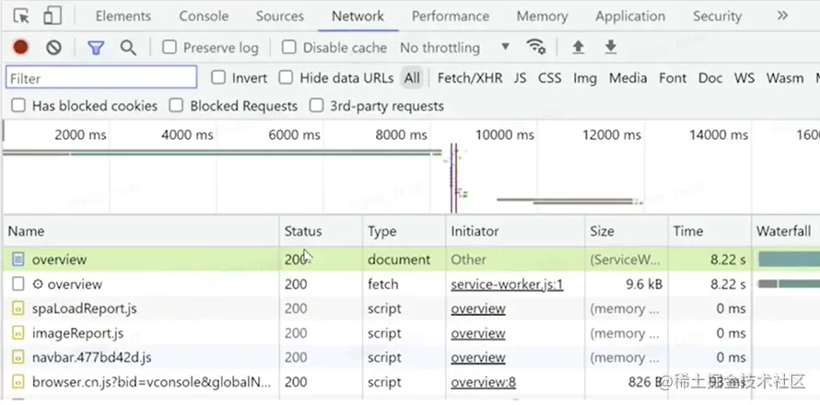Image resolution: width=820 pixels, height=405 pixels.
Task: Open network search magnifier
Action: tap(128, 48)
